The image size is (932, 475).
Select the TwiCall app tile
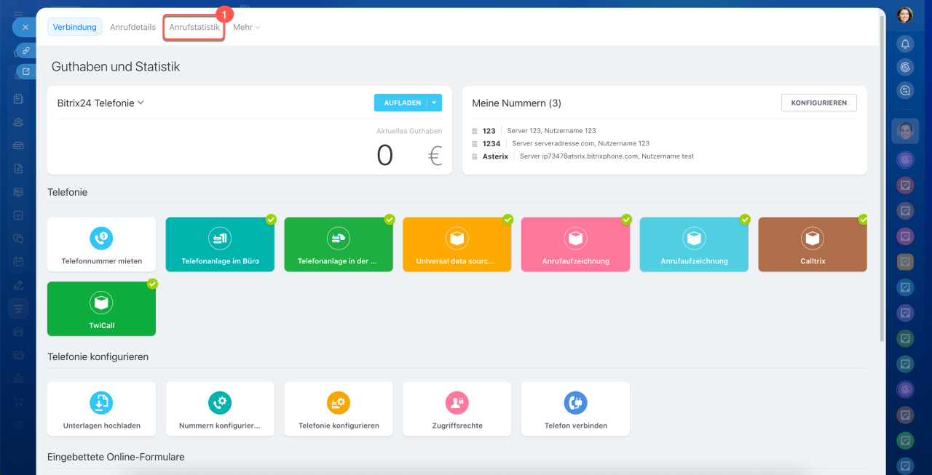[x=101, y=308]
